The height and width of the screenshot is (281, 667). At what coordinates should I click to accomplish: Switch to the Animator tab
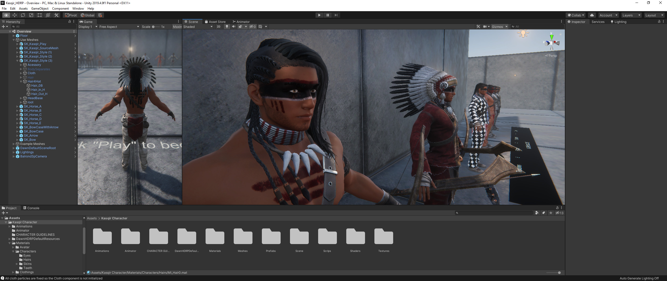pyautogui.click(x=241, y=22)
